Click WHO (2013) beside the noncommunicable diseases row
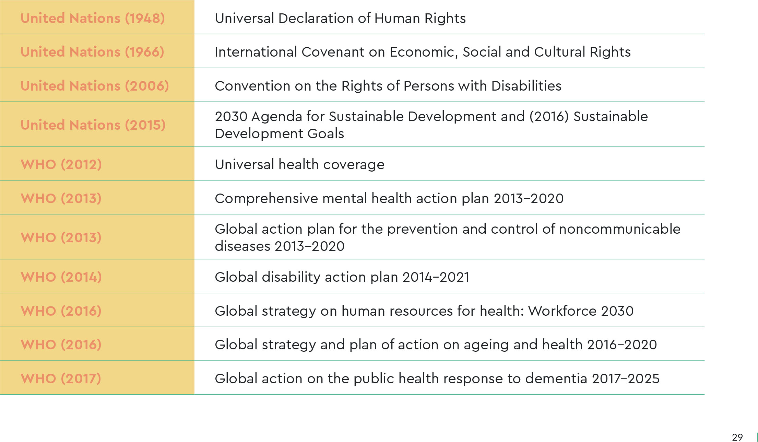758x442 pixels. point(61,237)
